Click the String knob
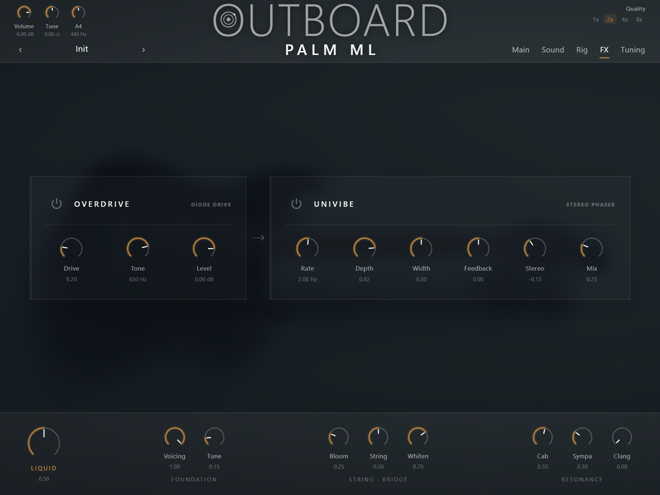 coord(378,437)
